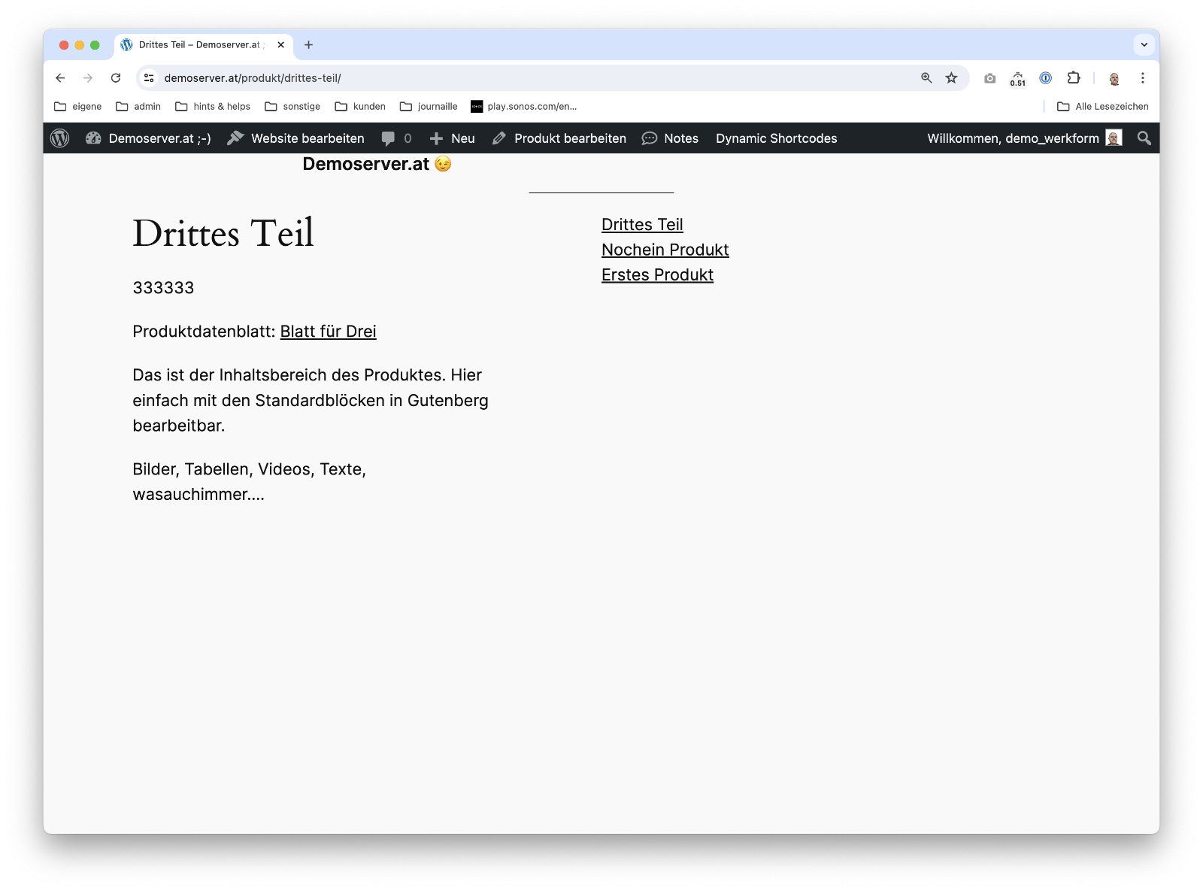The image size is (1203, 891).
Task: Open the play.sonos.com bookmark
Action: 524,107
